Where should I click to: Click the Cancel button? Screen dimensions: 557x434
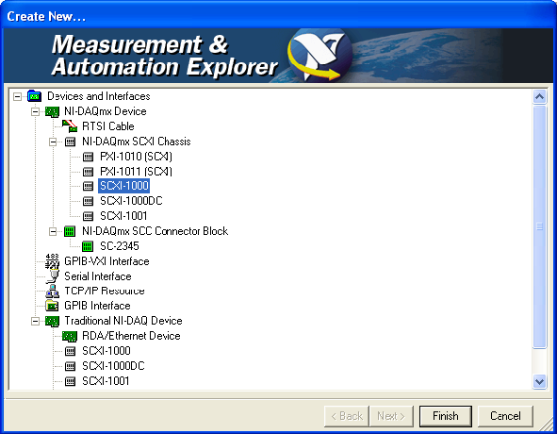pyautogui.click(x=505, y=416)
